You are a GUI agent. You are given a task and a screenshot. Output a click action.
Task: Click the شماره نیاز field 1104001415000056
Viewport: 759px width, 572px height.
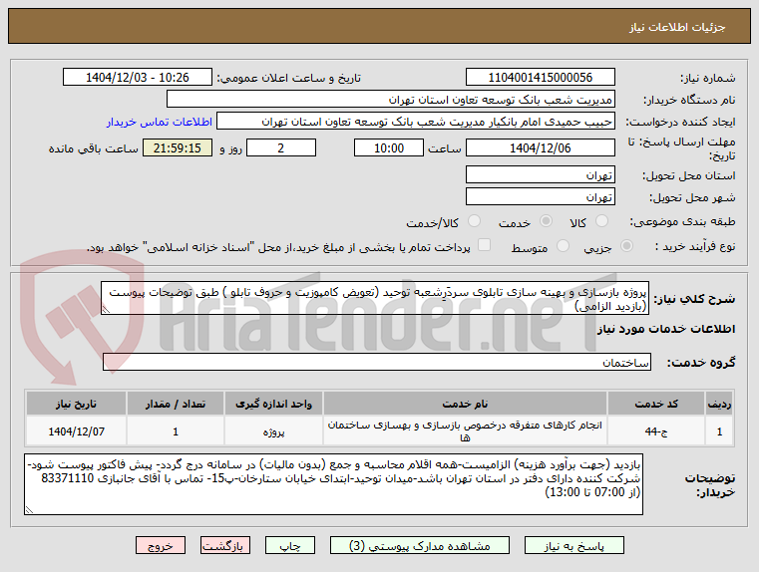[541, 78]
